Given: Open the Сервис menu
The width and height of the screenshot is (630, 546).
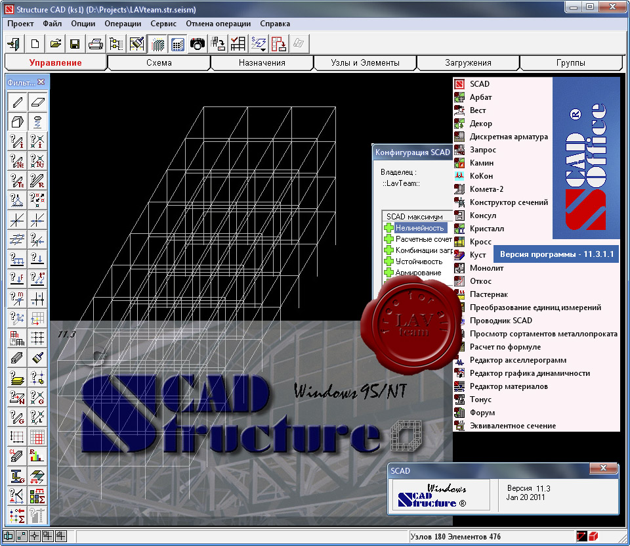Looking at the screenshot, I should pos(163,24).
